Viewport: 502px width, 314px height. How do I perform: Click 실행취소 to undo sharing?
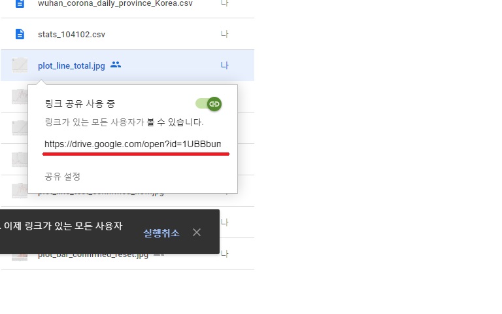coord(161,233)
